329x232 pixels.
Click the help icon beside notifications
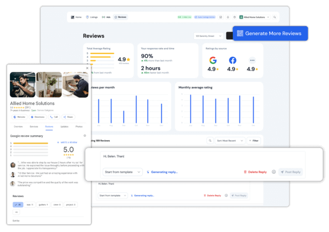(235, 17)
